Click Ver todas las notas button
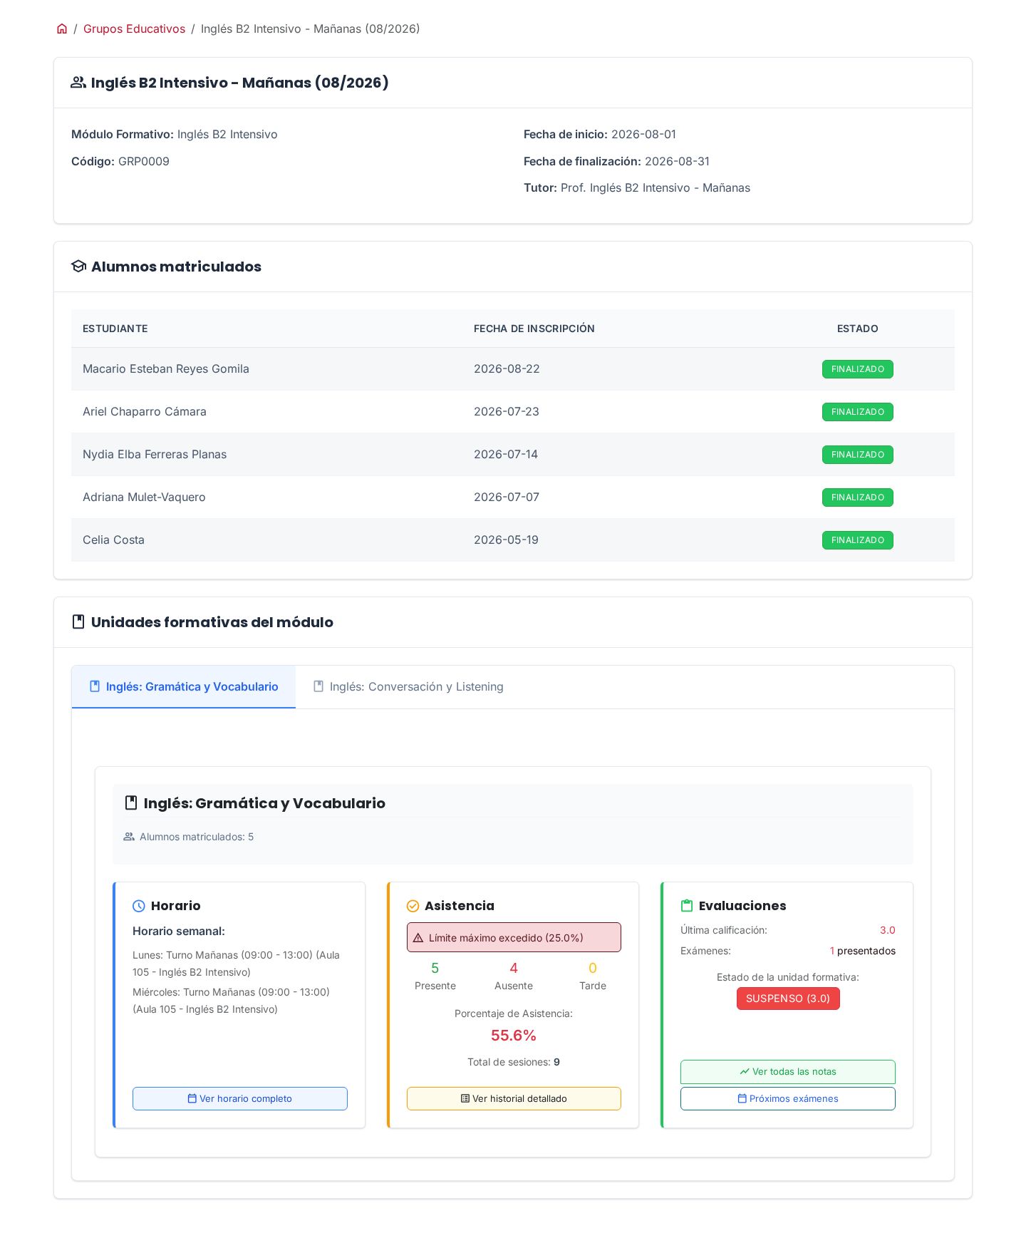 [788, 1072]
